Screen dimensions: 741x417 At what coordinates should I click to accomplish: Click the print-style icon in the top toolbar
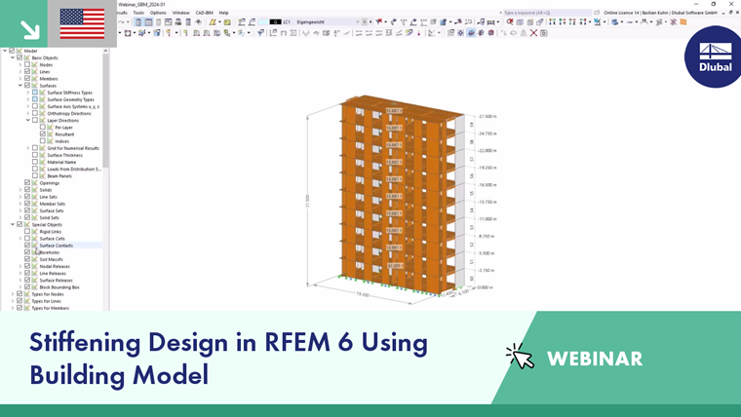pyautogui.click(x=178, y=21)
